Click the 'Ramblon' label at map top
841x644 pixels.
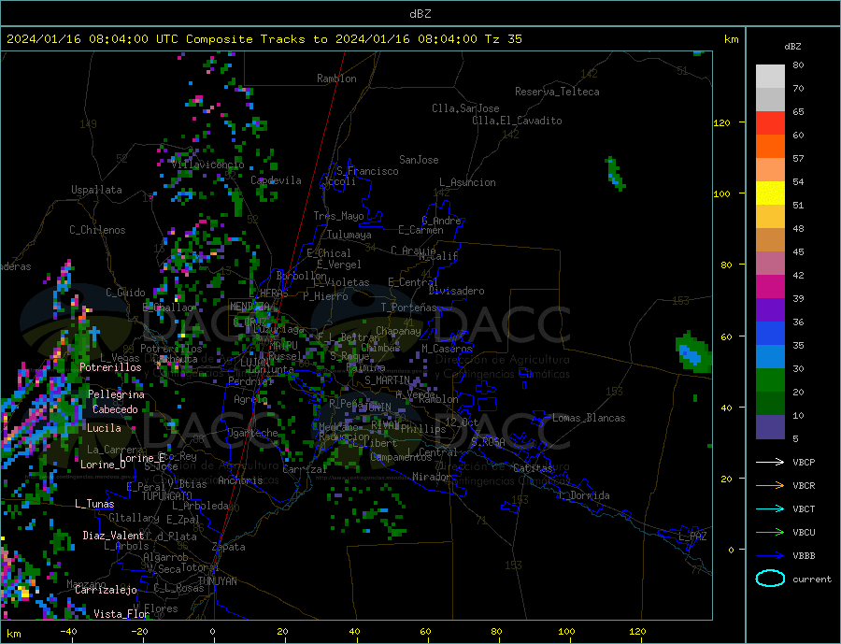(336, 79)
